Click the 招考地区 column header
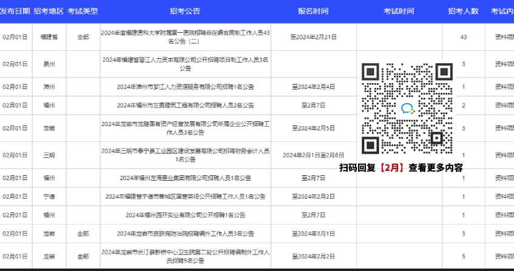The width and height of the screenshot is (514, 271). [x=49, y=11]
